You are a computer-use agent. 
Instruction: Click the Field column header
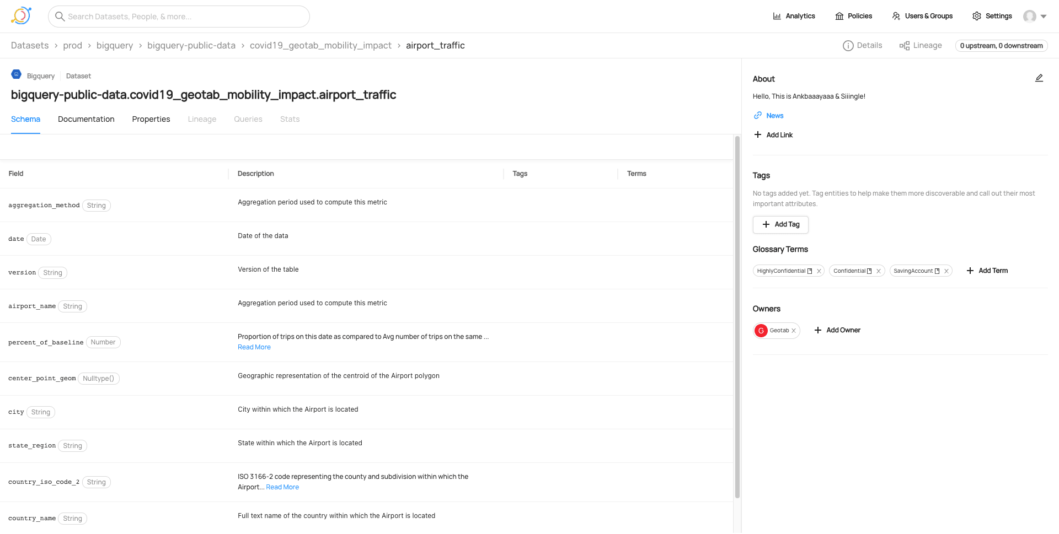[x=16, y=174]
